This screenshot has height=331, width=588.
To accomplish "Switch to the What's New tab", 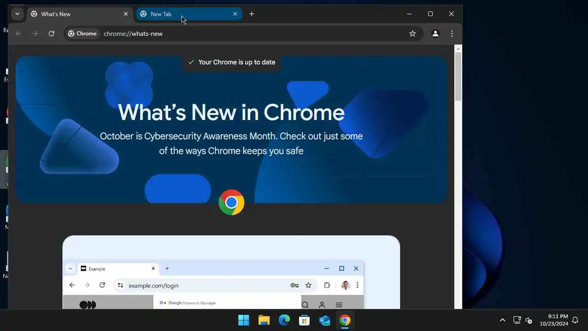I will tap(80, 14).
